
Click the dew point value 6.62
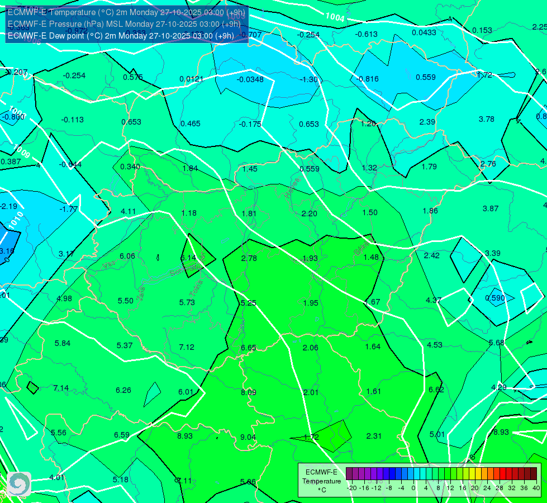click(436, 390)
